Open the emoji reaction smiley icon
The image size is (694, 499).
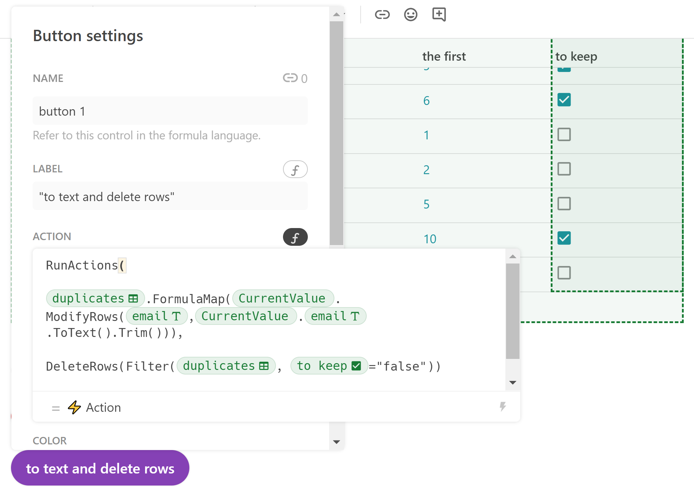[410, 15]
